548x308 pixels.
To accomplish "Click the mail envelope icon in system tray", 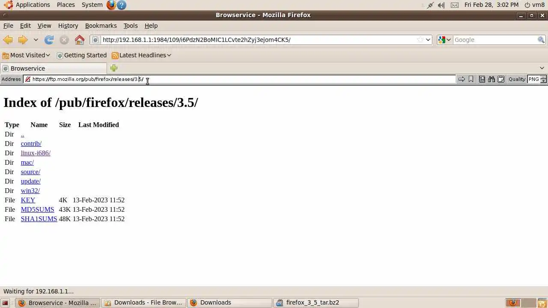I will (x=455, y=5).
